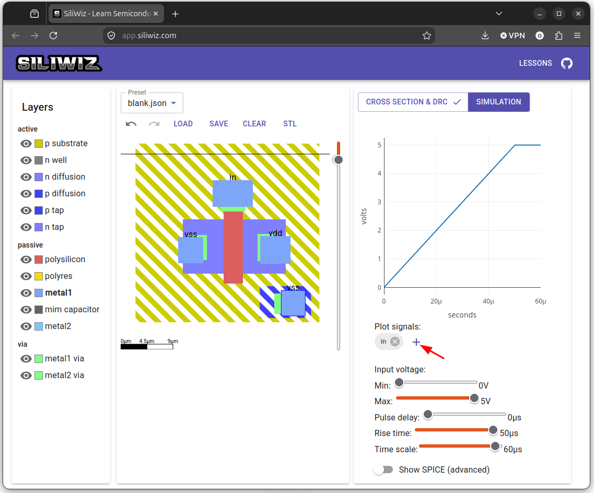Open the Preset blank.json dropdown
The height and width of the screenshot is (493, 594).
[x=152, y=103]
